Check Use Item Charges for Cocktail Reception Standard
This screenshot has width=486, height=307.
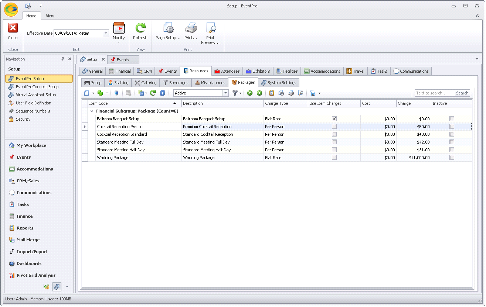pos(334,134)
